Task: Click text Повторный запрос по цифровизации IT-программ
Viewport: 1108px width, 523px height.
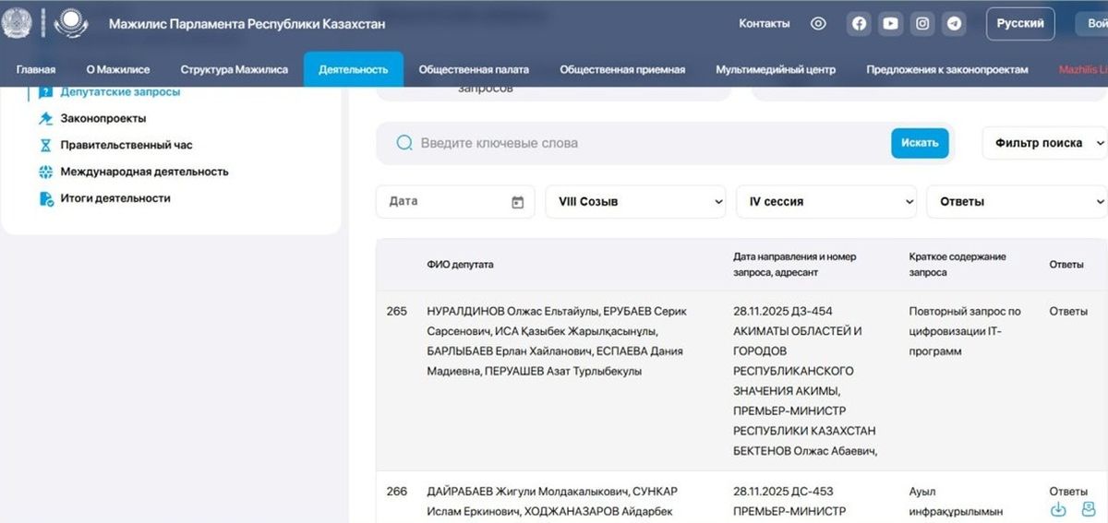Action: (965, 332)
